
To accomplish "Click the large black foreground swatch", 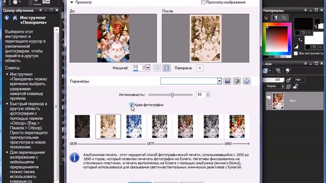I will coord(303,23).
